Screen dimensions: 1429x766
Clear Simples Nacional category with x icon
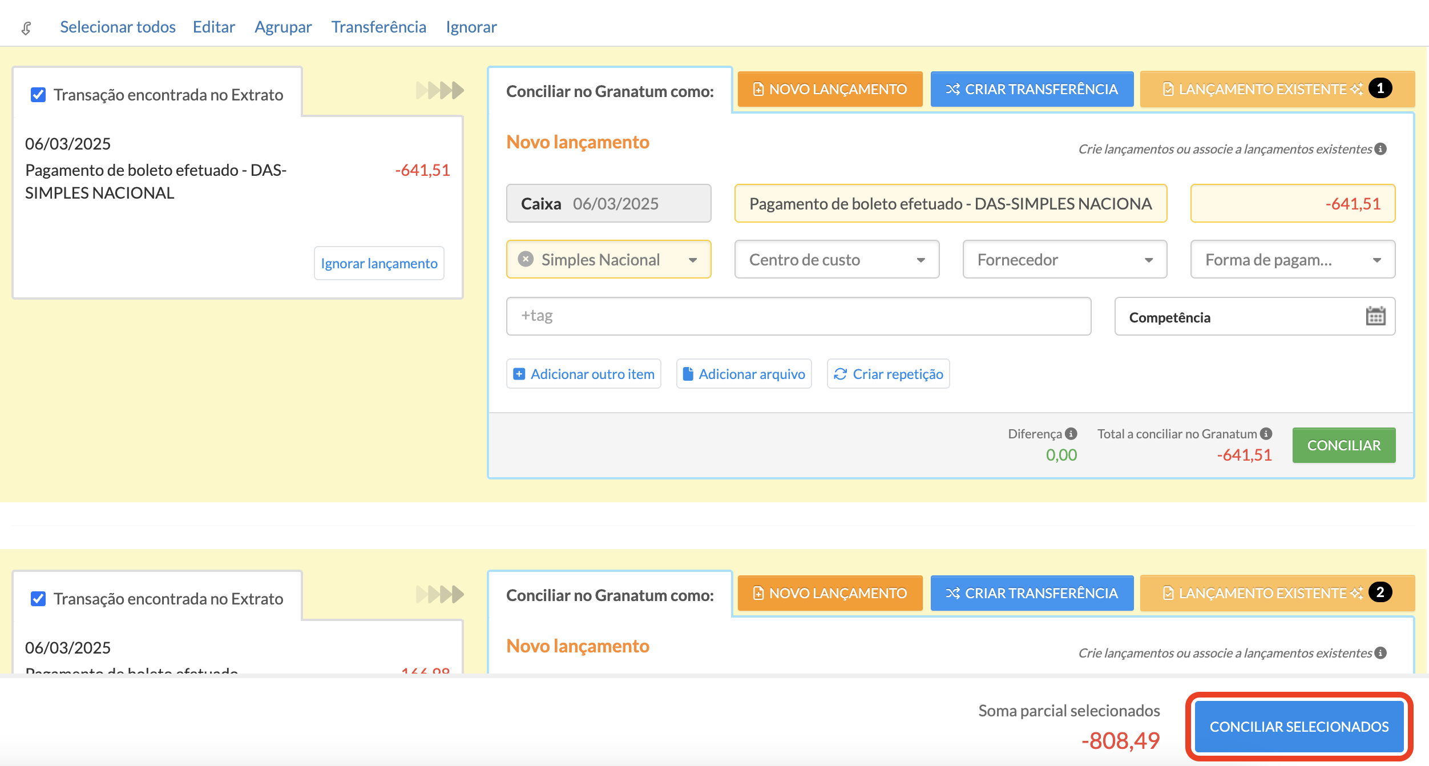tap(525, 259)
